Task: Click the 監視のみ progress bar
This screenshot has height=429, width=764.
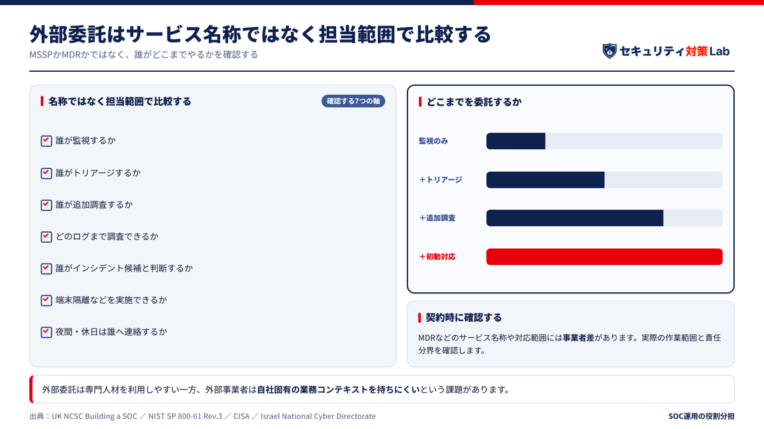Action: [x=604, y=141]
